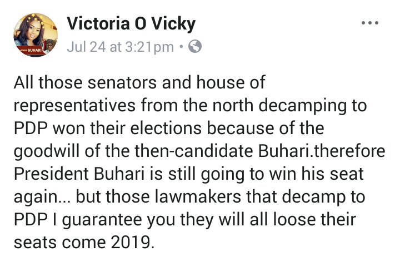This screenshot has height=261, width=400.
Task: Open Victoria O Vicky's profile picture
Action: click(36, 35)
